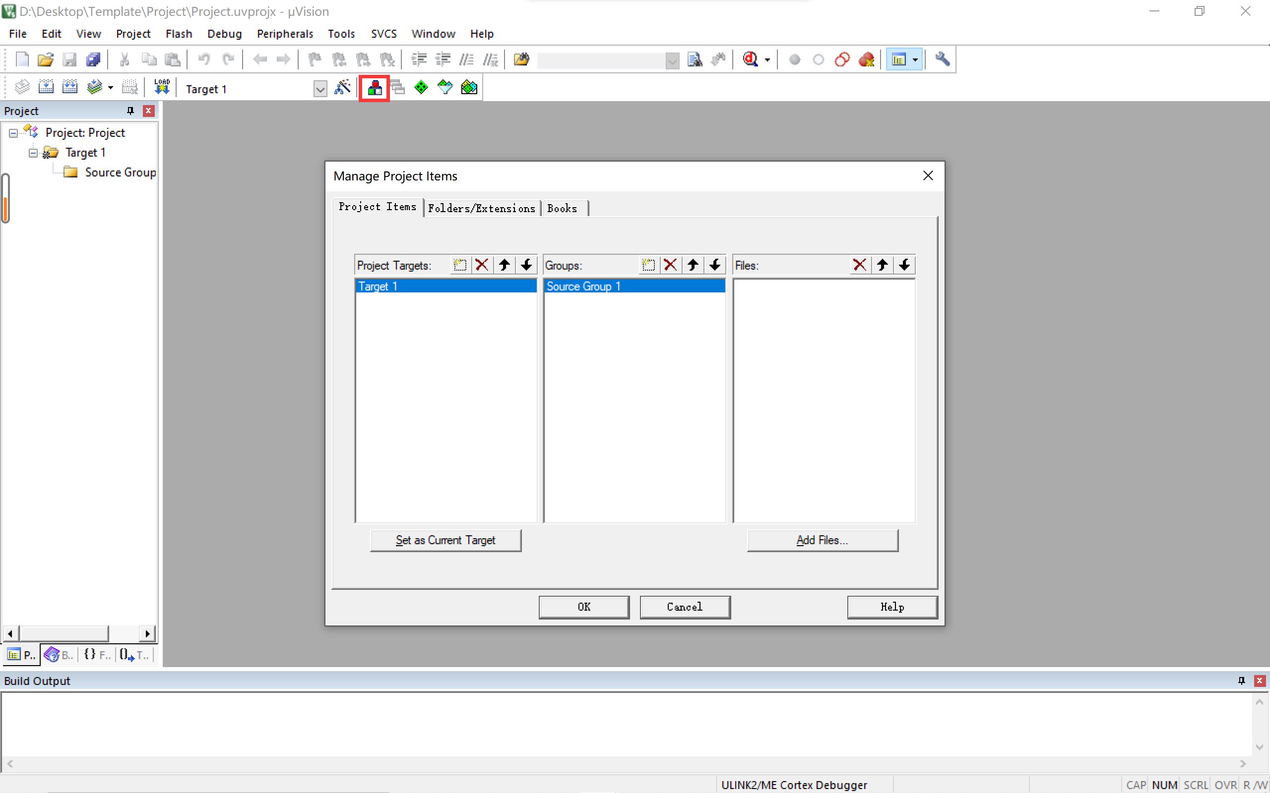1270x793 pixels.
Task: Open the Pack Installer icon
Action: (469, 88)
